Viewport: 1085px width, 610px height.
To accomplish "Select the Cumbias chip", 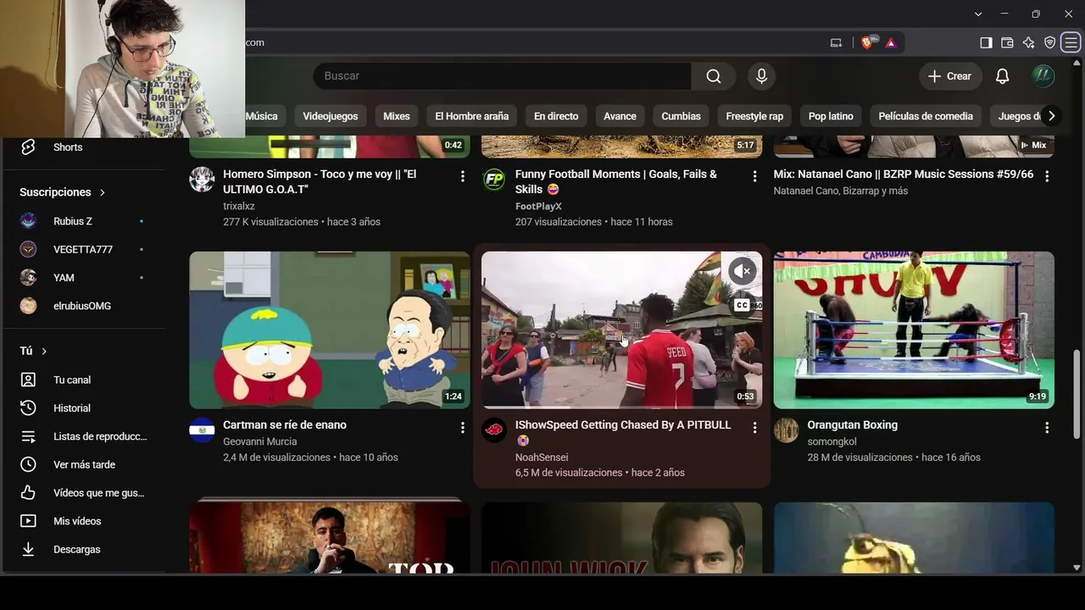I will 681,116.
